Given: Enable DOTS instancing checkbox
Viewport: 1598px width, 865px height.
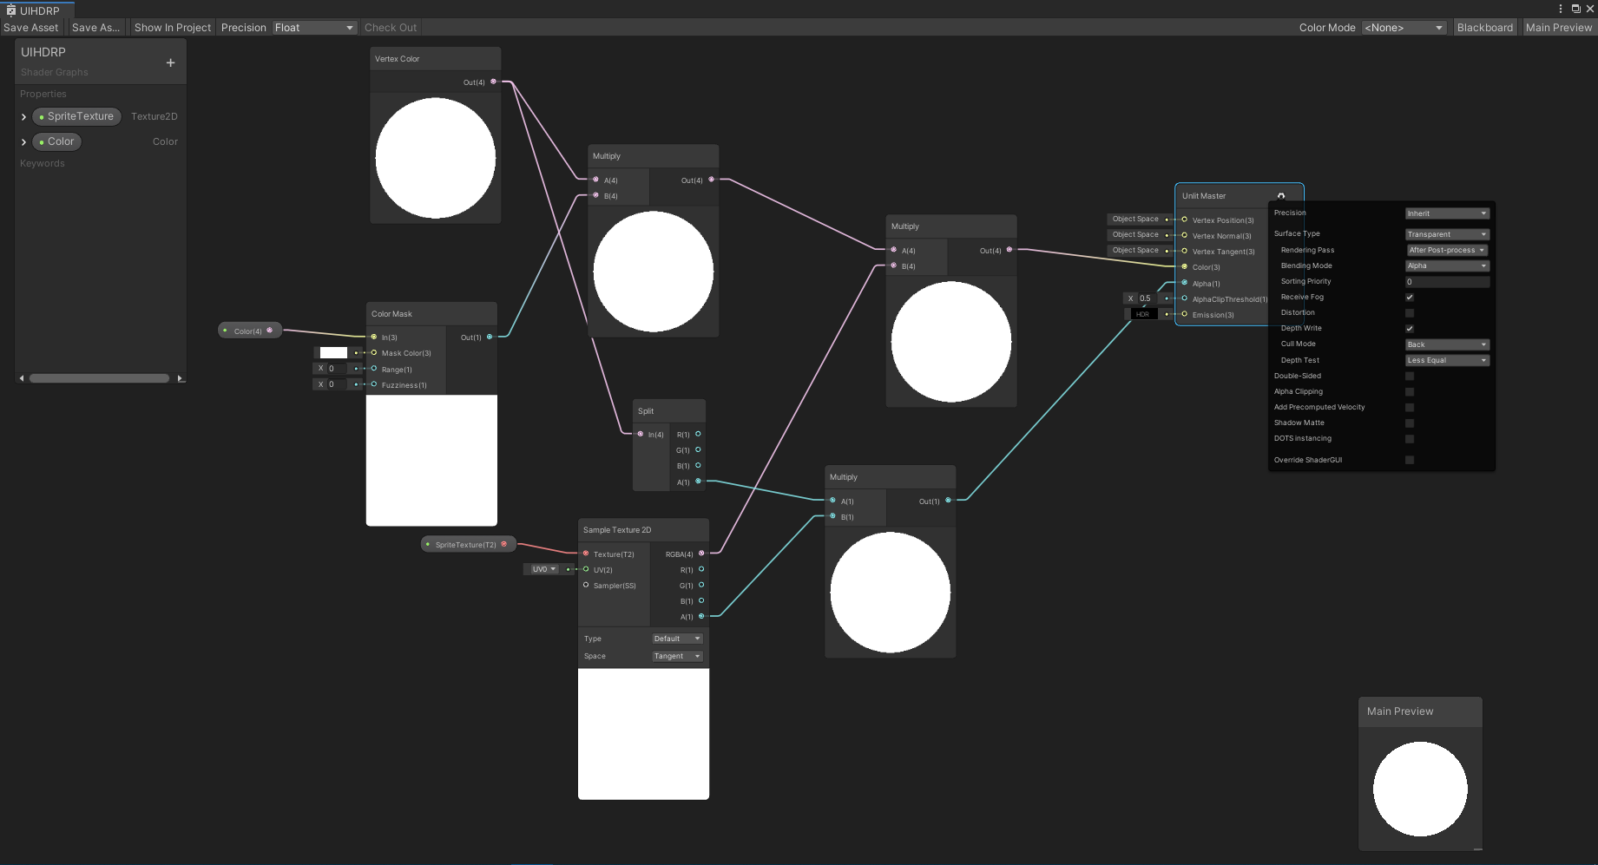Looking at the screenshot, I should (1410, 439).
